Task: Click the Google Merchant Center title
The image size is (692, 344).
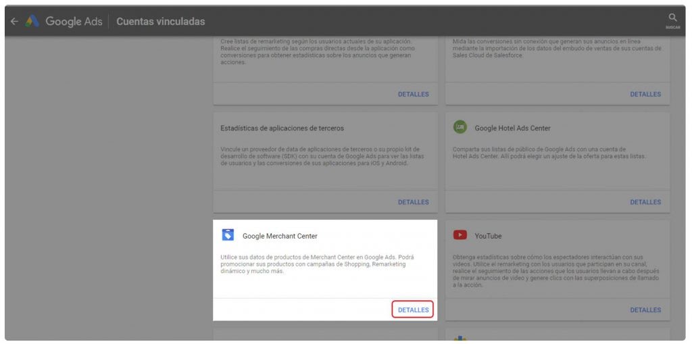Action: (x=280, y=237)
